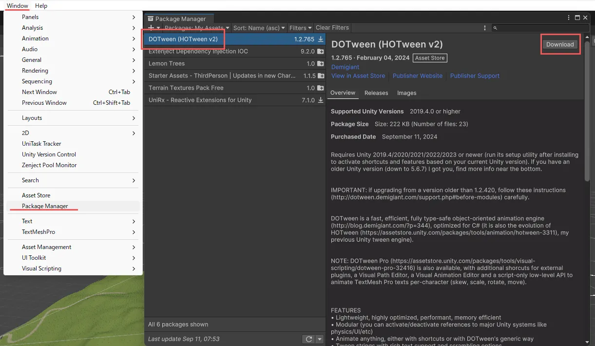The width and height of the screenshot is (595, 346).
Task: Open the Help menu
Action: click(41, 6)
